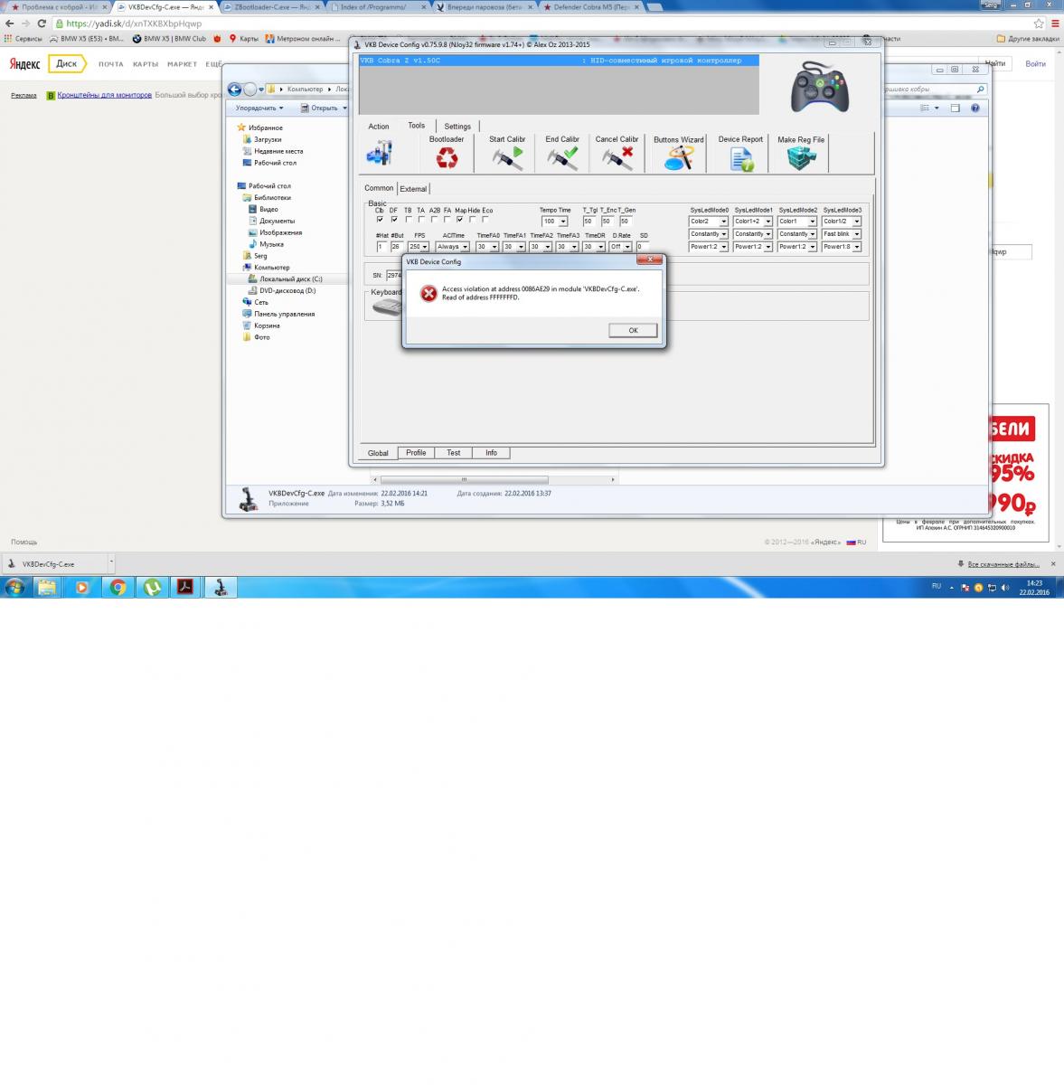Reload the Chrome page
This screenshot has width=1064, height=1085.
(x=42, y=24)
